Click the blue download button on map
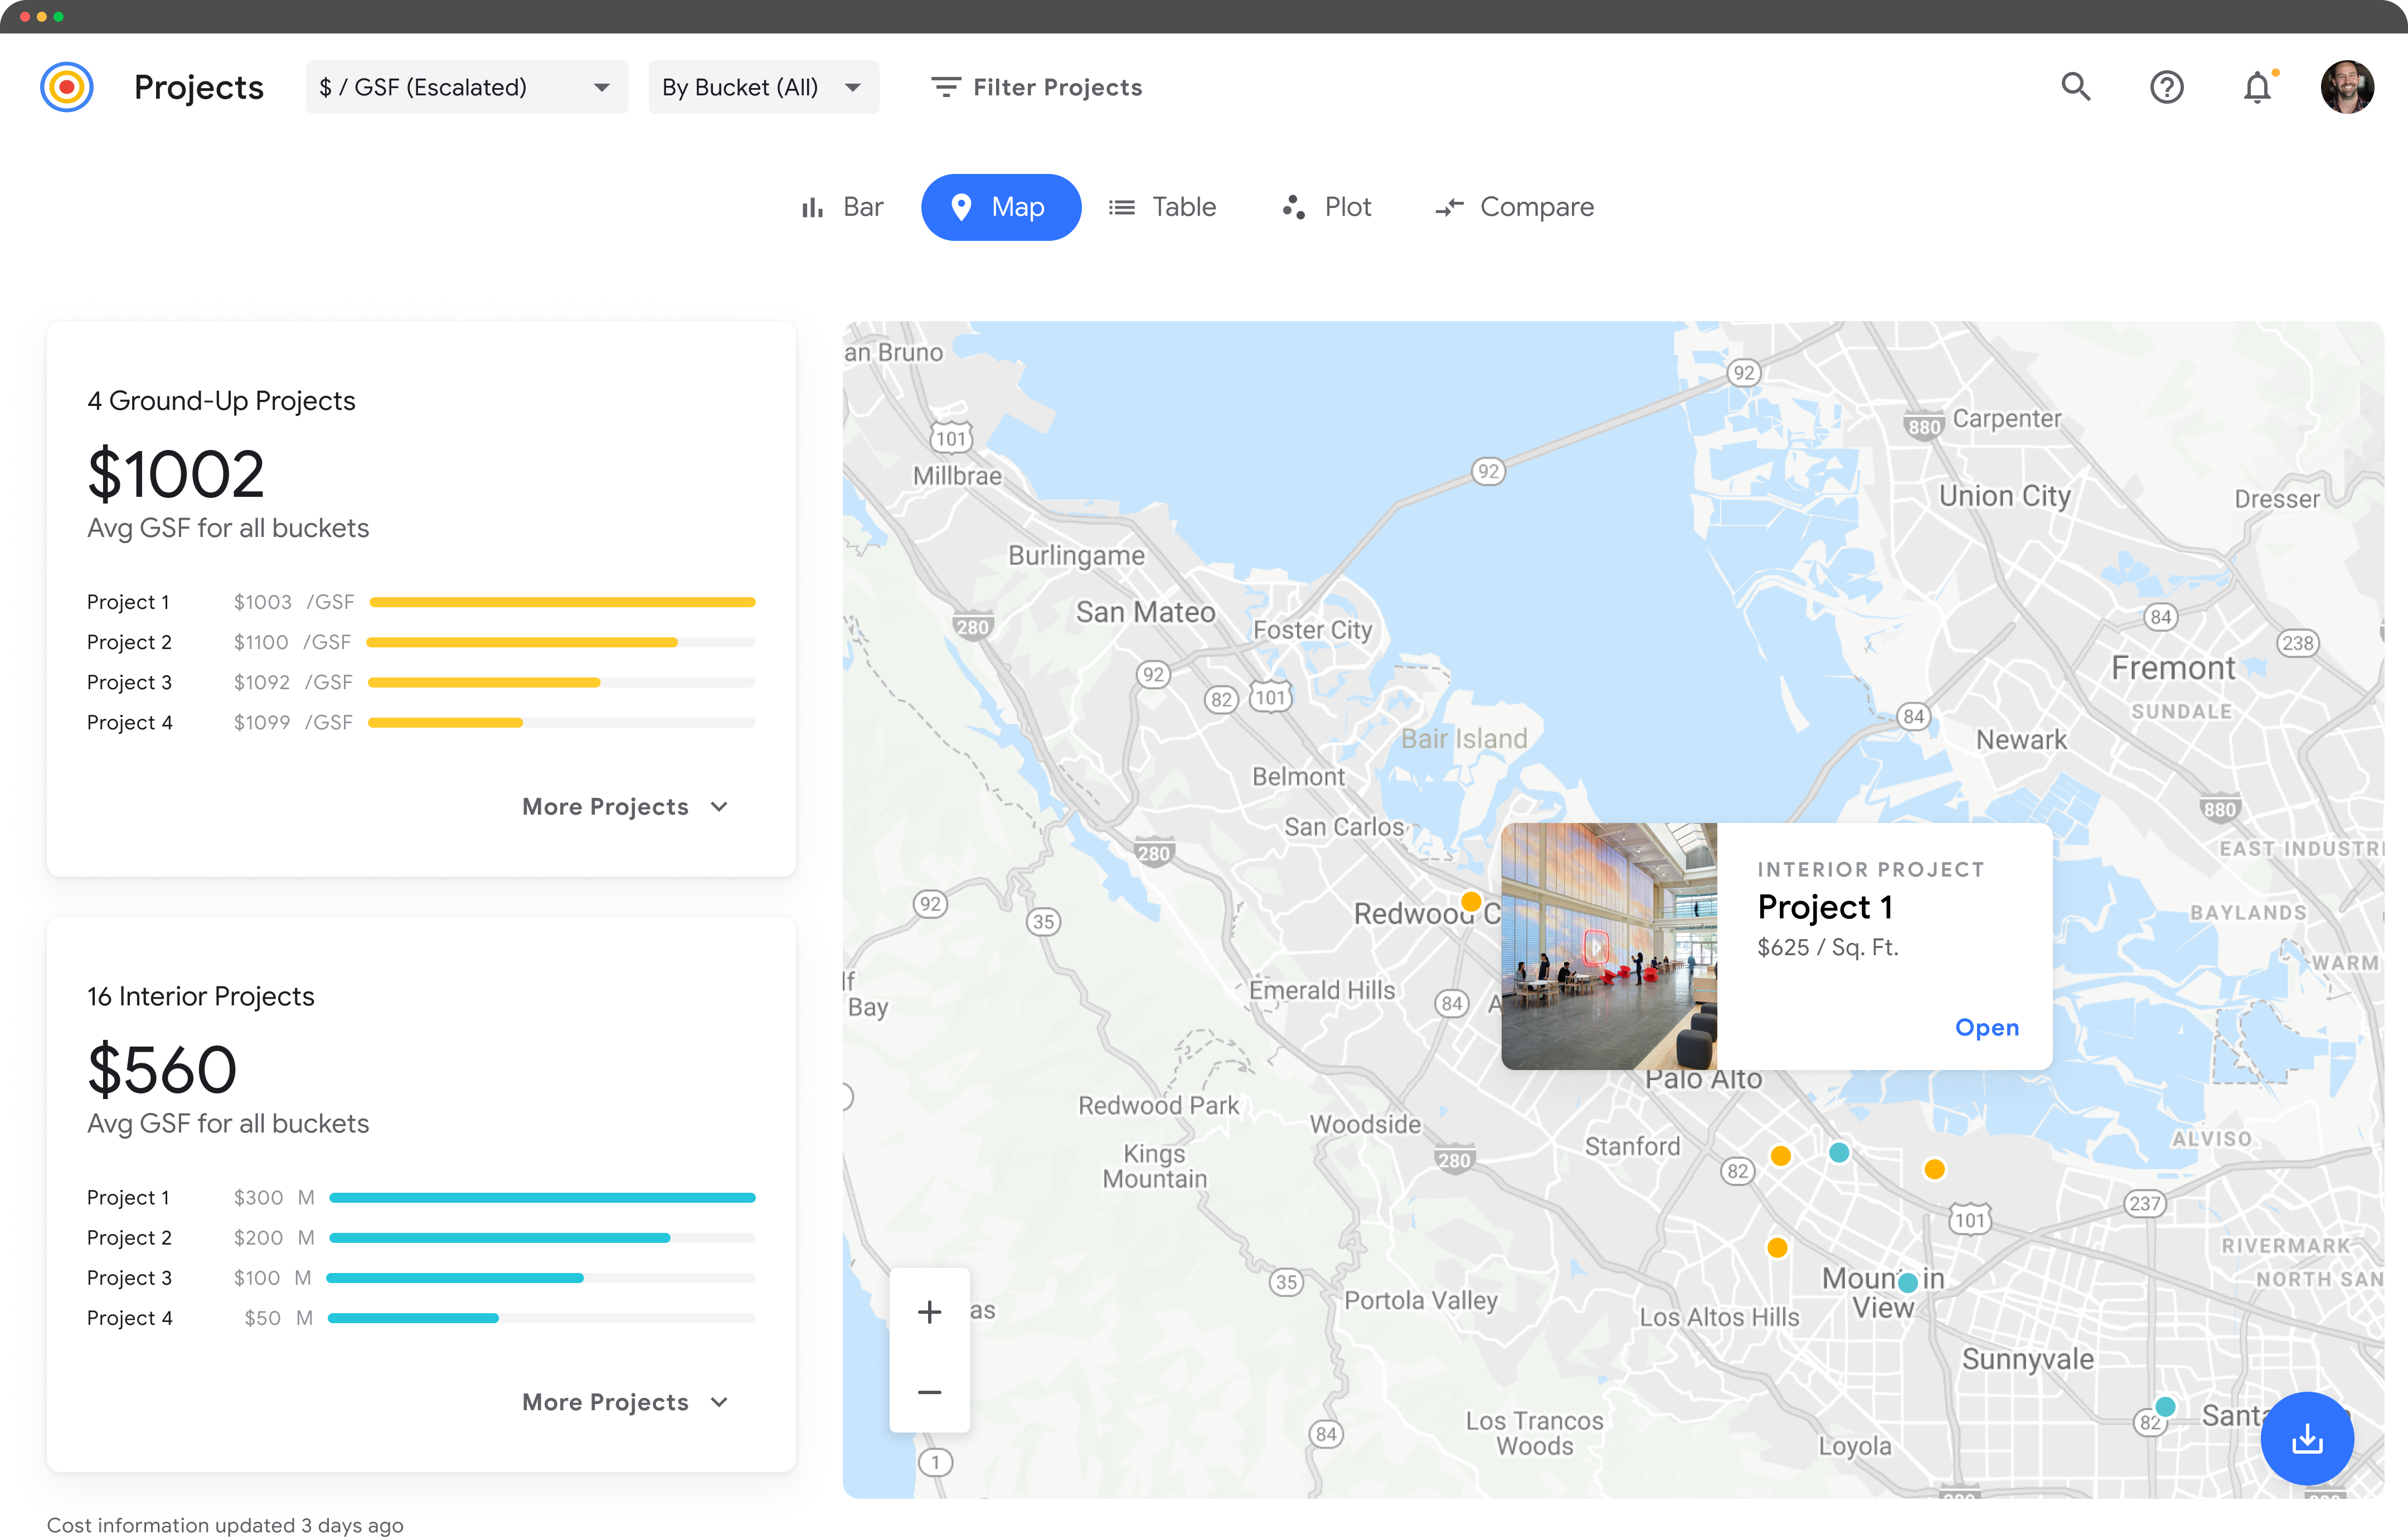Viewport: 2408px width, 1539px height. 2306,1438
